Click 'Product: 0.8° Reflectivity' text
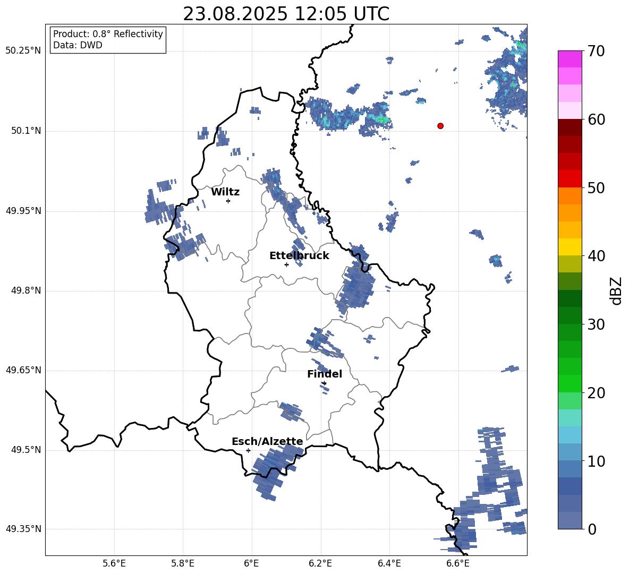 pos(108,34)
